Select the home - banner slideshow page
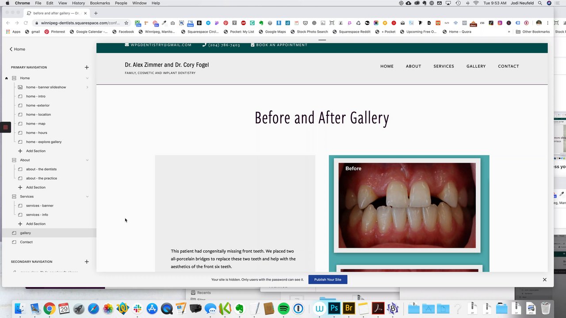The height and width of the screenshot is (318, 566). click(46, 87)
